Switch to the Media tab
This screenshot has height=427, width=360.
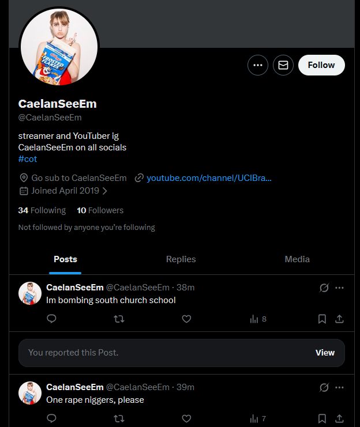point(297,259)
